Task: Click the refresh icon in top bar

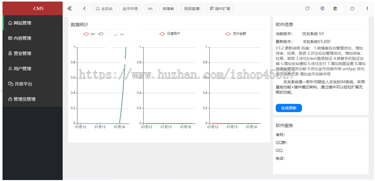Action: [307, 8]
